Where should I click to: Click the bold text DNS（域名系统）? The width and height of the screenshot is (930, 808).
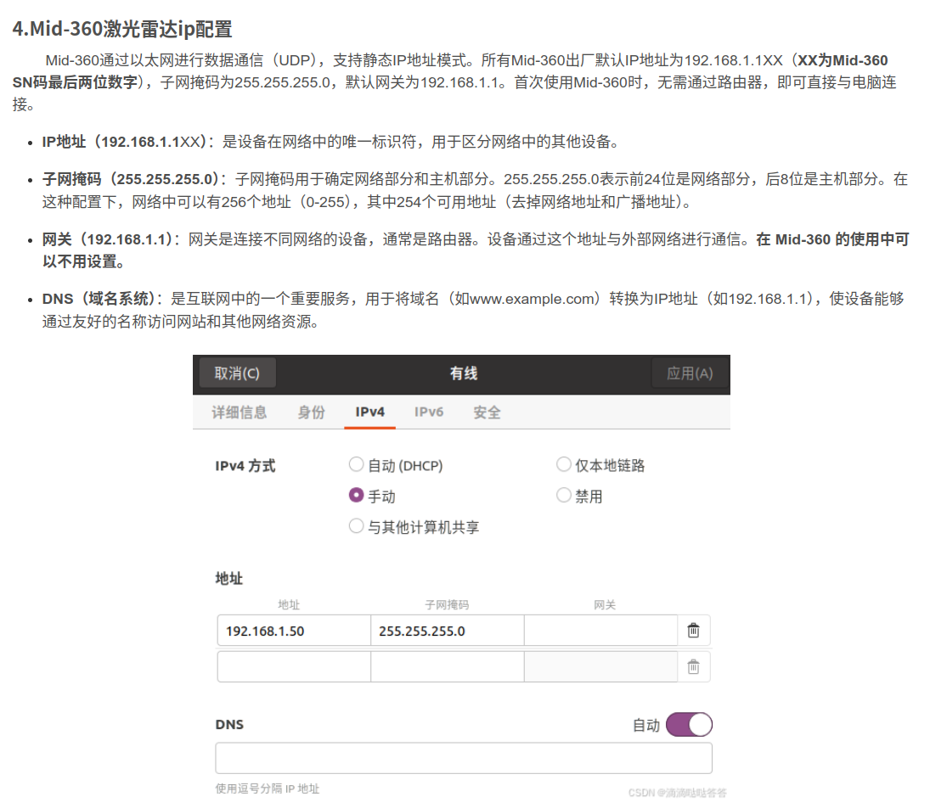99,299
